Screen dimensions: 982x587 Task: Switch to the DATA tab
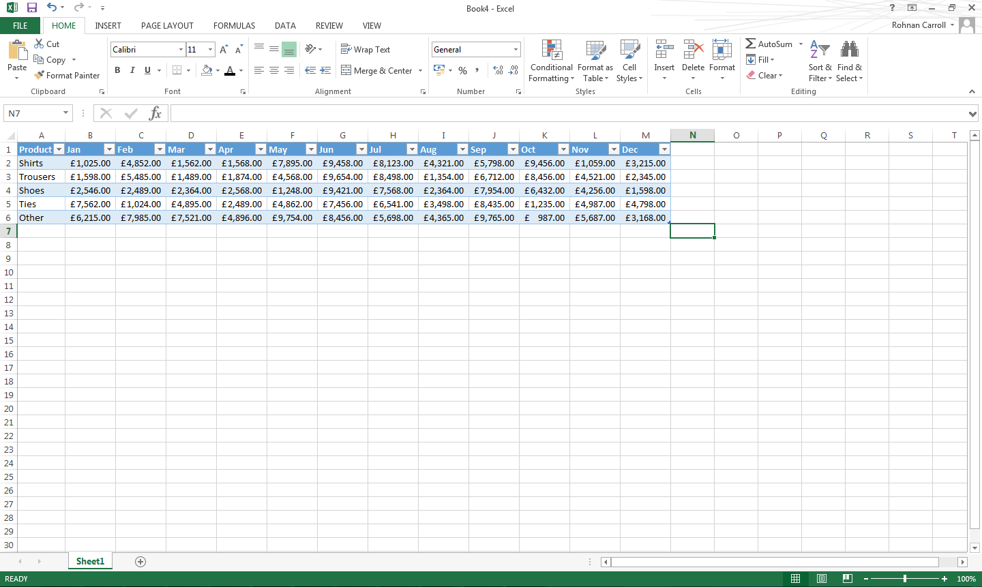tap(285, 26)
